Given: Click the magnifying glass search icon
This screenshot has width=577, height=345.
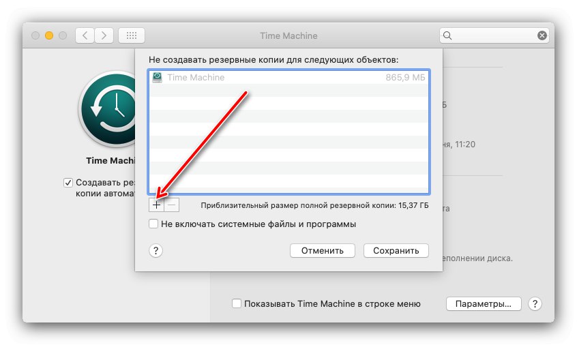Looking at the screenshot, I should [x=447, y=35].
